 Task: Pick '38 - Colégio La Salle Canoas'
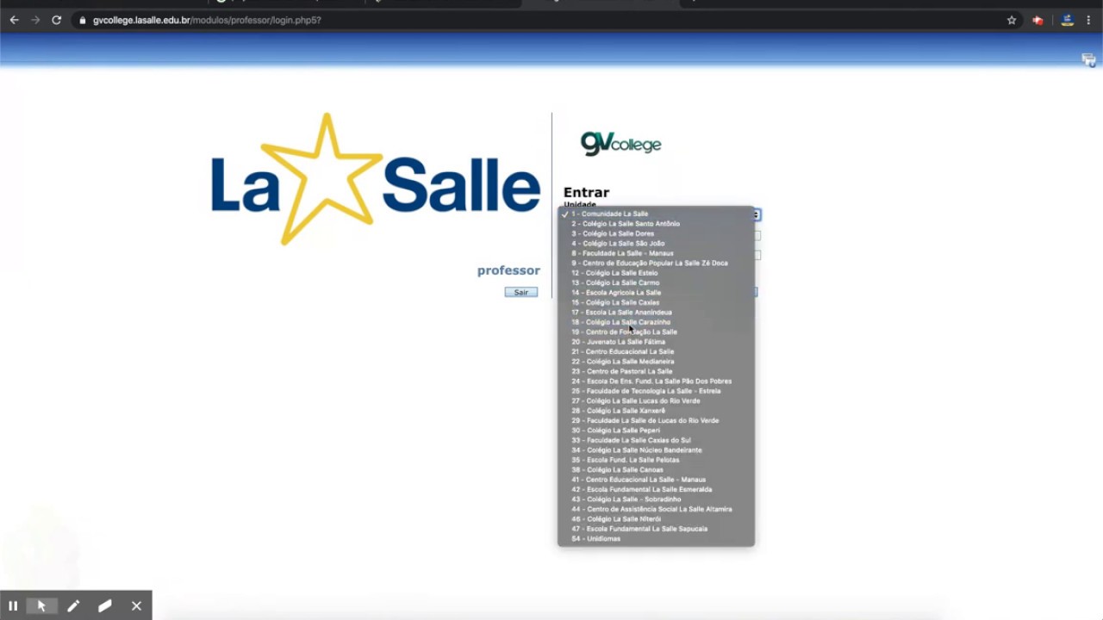pos(656,470)
